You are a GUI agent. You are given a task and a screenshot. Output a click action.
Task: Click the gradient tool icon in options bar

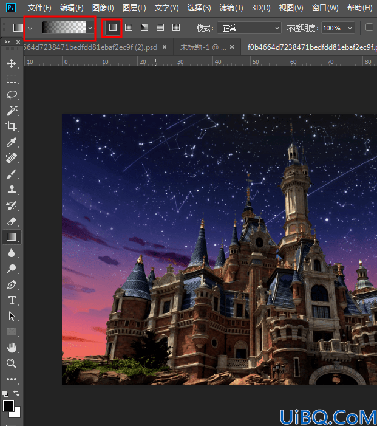pos(18,28)
